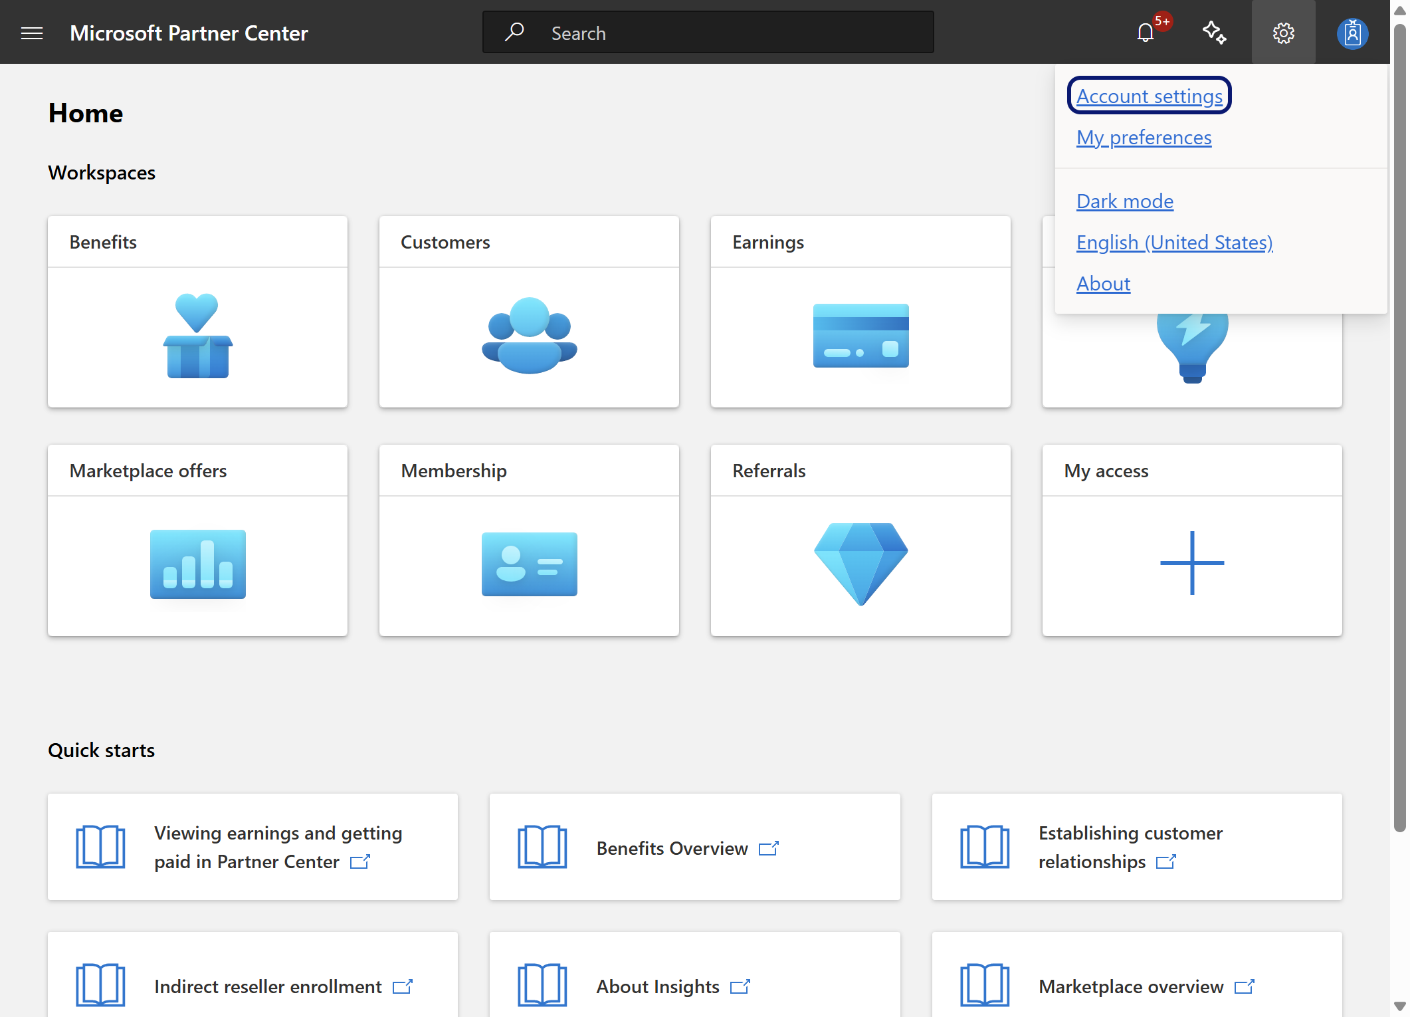
Task: Change language English (United States)
Action: click(x=1174, y=242)
